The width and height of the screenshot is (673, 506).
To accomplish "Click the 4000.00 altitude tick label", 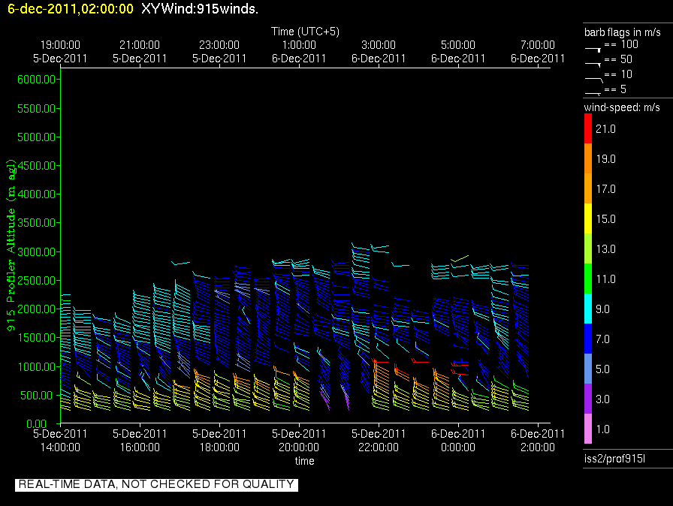I will [x=37, y=194].
